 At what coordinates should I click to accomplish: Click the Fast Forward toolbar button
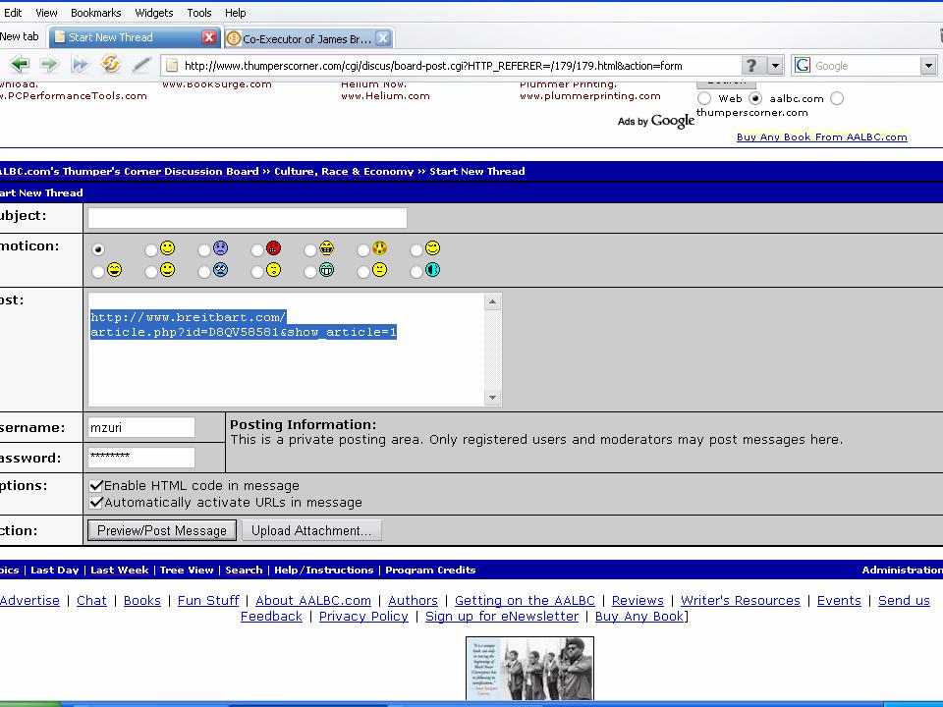pyautogui.click(x=80, y=64)
